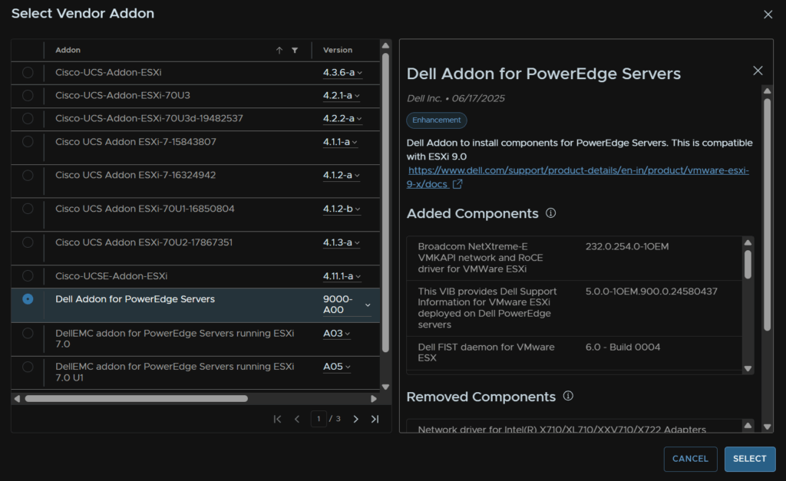Click the page number input field
786x481 pixels.
(319, 419)
